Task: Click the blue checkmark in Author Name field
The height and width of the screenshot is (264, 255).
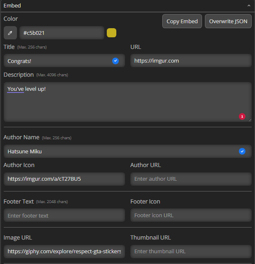Action: [242, 151]
